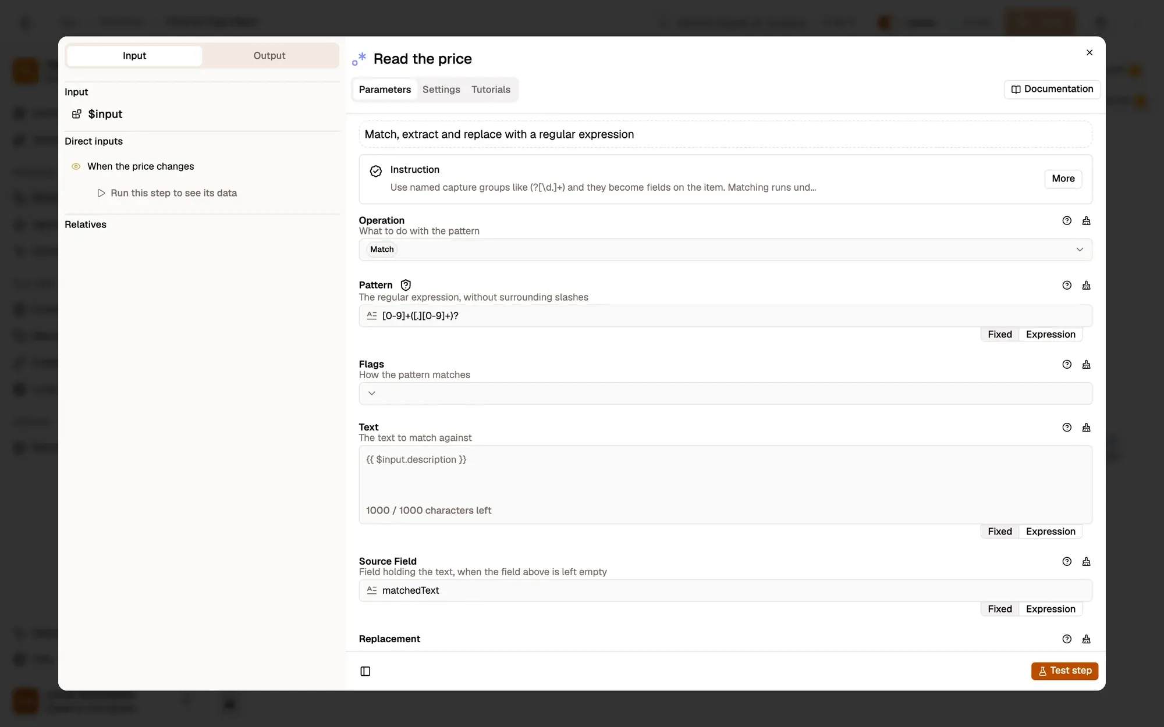Viewport: 1164px width, 727px height.
Task: Click the pin icon beside Source Field
Action: pos(1086,562)
